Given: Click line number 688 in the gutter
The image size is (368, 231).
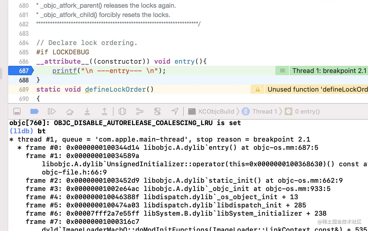Looking at the screenshot, I should (x=24, y=80).
